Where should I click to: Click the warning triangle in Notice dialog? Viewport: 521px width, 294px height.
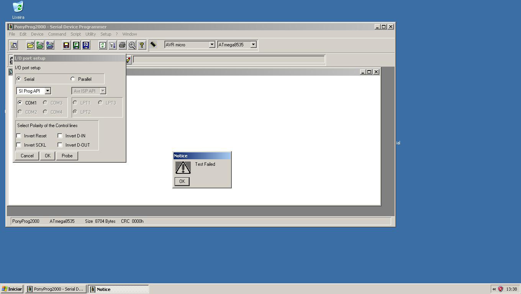(x=183, y=167)
